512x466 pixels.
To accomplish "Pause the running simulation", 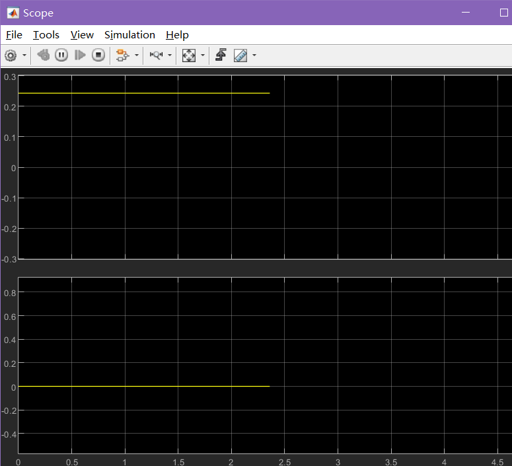I will pos(61,55).
